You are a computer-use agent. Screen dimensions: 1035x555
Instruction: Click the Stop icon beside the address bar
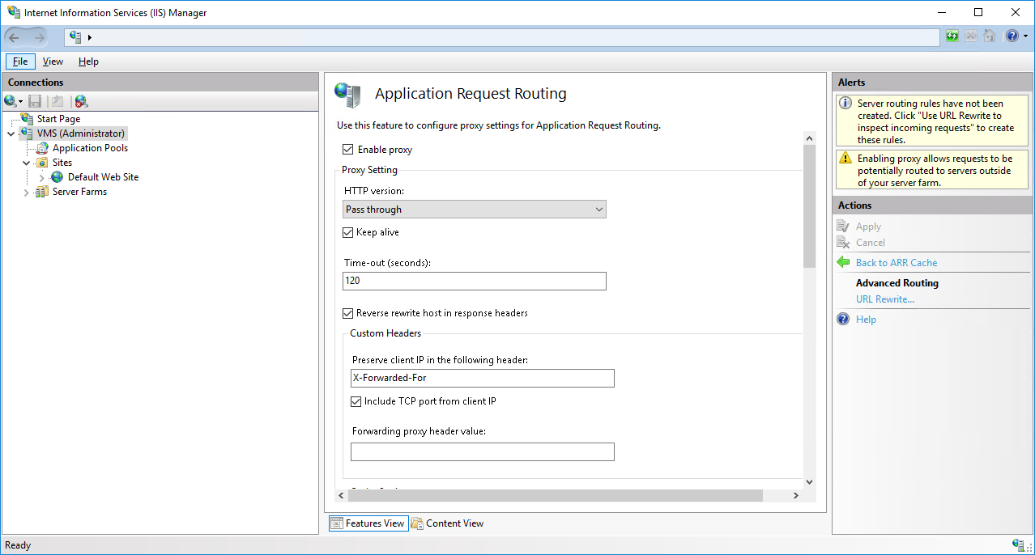click(970, 36)
